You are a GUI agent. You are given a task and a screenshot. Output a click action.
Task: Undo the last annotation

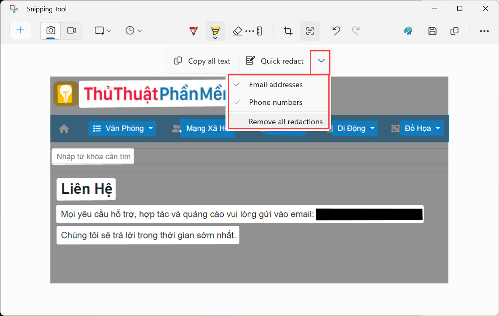coord(336,31)
